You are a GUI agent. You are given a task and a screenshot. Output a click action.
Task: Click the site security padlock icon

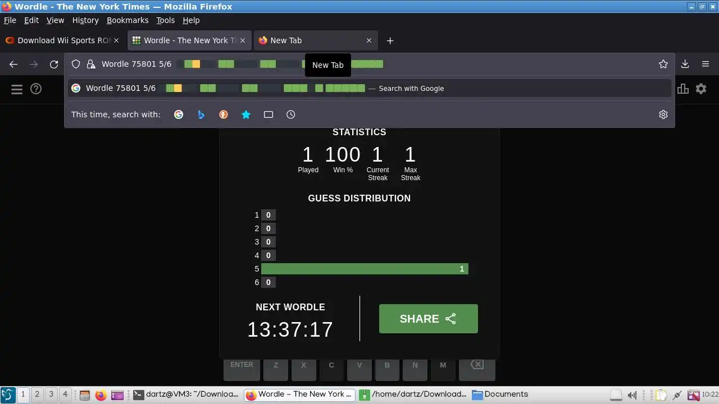click(90, 64)
